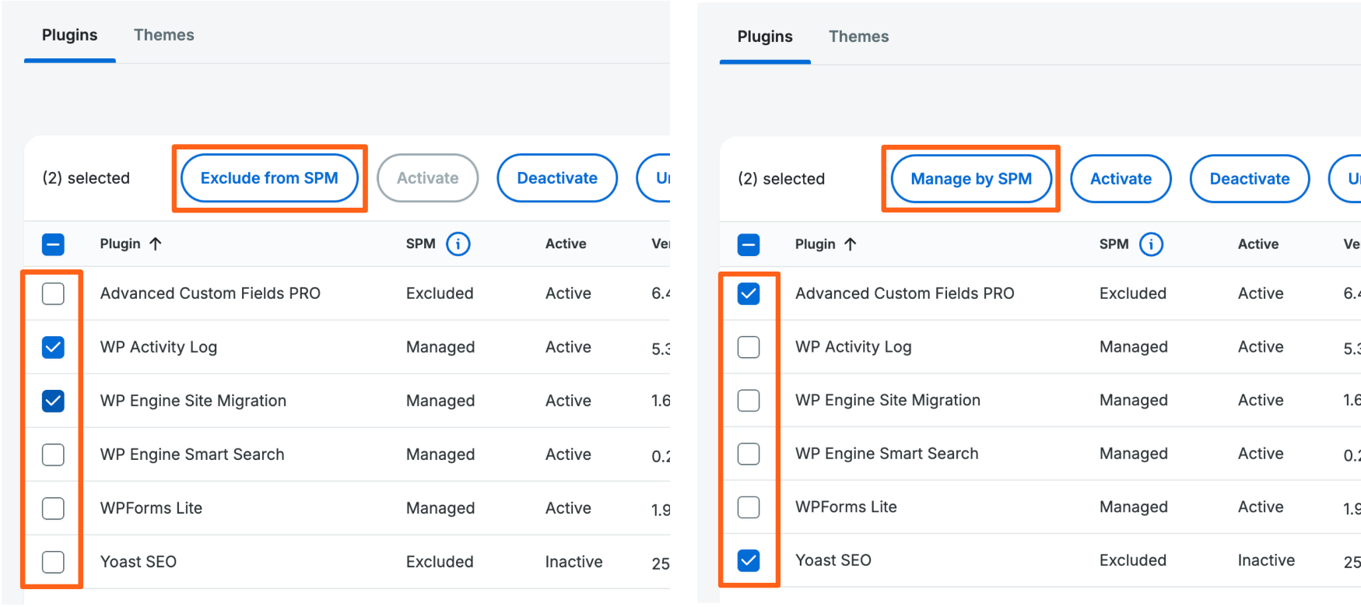Tick WP Engine Smart Search checkbox in right panel
This screenshot has width=1361, height=607.
point(748,454)
